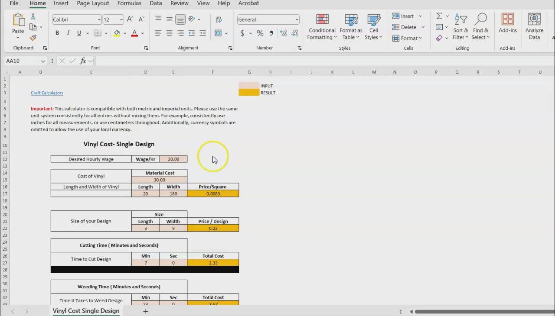This screenshot has width=555, height=316.
Task: Toggle Italic formatting
Action: tap(68, 33)
